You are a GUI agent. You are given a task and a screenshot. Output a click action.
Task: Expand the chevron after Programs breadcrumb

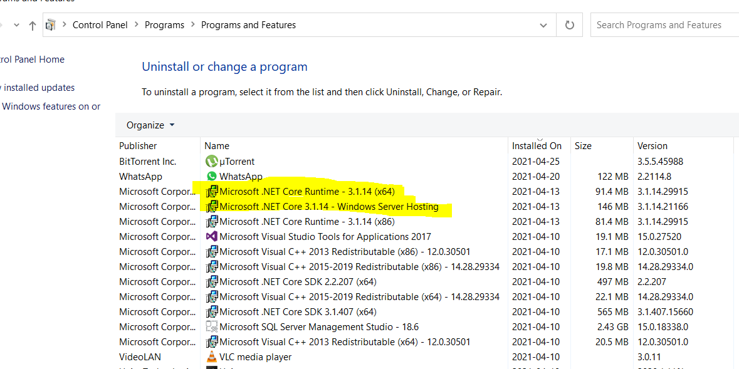click(192, 25)
